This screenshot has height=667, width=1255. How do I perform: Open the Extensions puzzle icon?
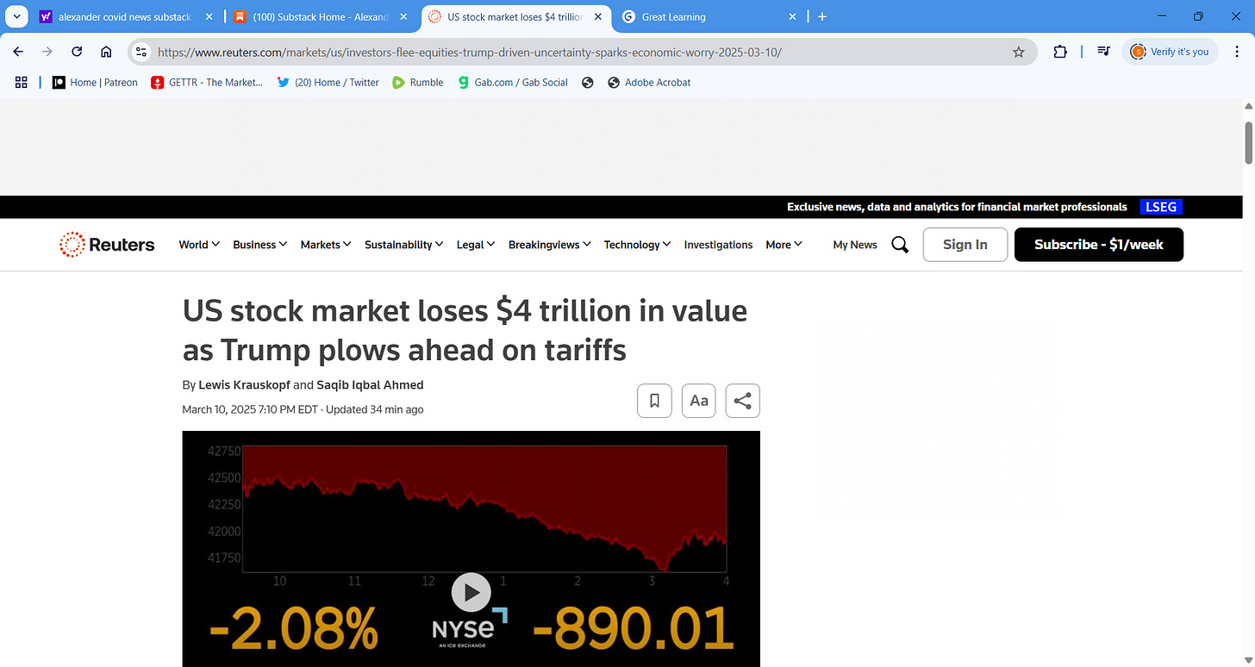[1060, 52]
